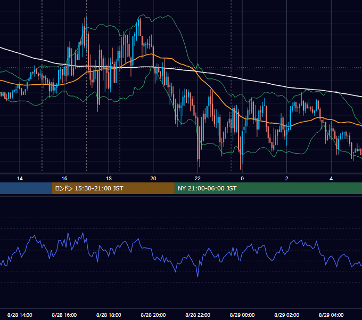This screenshot has height=320, width=362.
Task: Click the 4 hour label on price chart axis
Action: pyautogui.click(x=331, y=178)
